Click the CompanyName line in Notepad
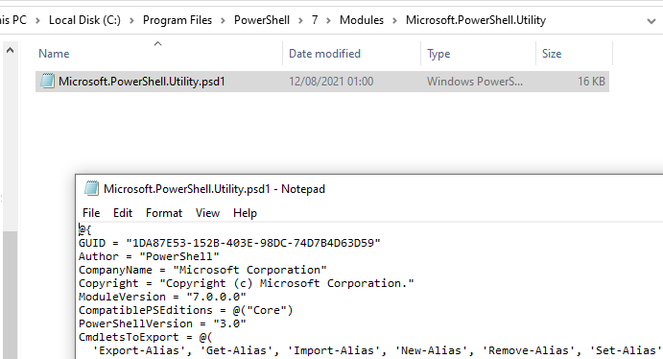The height and width of the screenshot is (359, 663). pyautogui.click(x=202, y=270)
